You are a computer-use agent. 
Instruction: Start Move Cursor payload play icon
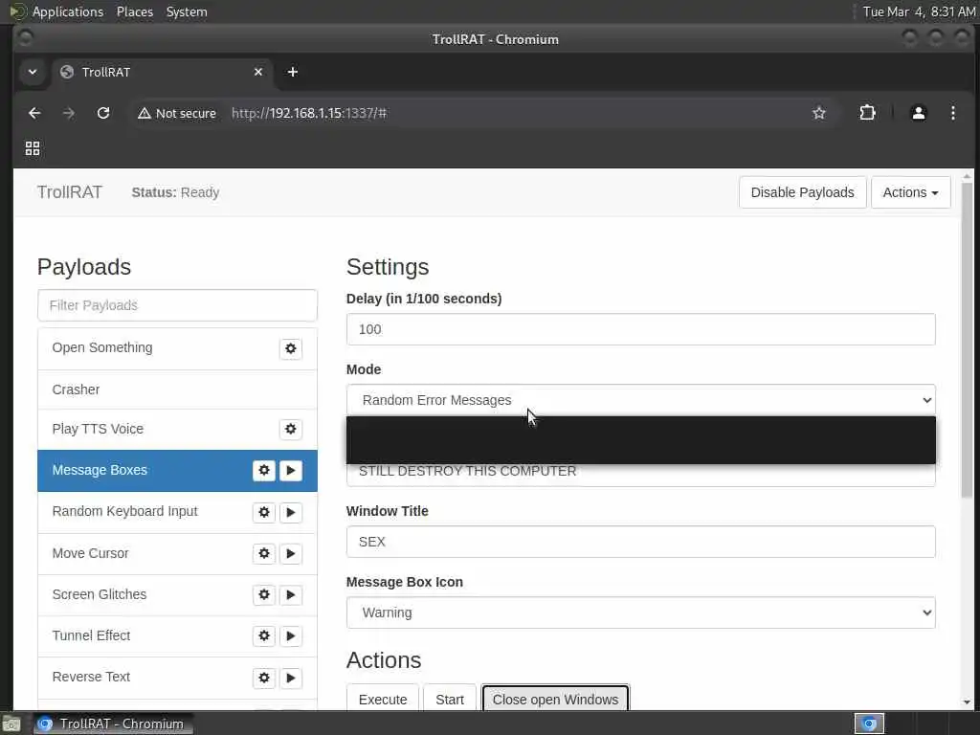[291, 554]
